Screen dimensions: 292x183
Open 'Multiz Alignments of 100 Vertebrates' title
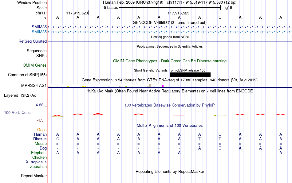pyautogui.click(x=170, y=125)
